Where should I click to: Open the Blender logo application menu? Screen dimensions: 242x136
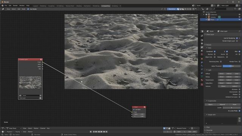point(3,6)
